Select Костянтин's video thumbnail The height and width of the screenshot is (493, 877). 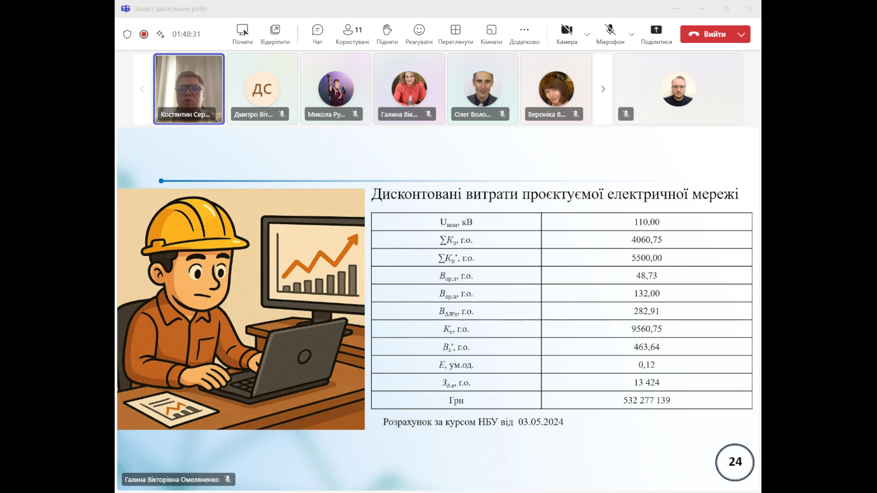[189, 89]
